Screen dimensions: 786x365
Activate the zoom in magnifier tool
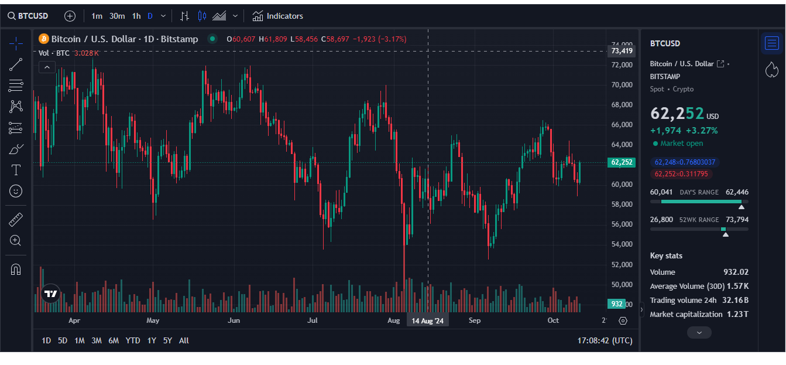16,240
